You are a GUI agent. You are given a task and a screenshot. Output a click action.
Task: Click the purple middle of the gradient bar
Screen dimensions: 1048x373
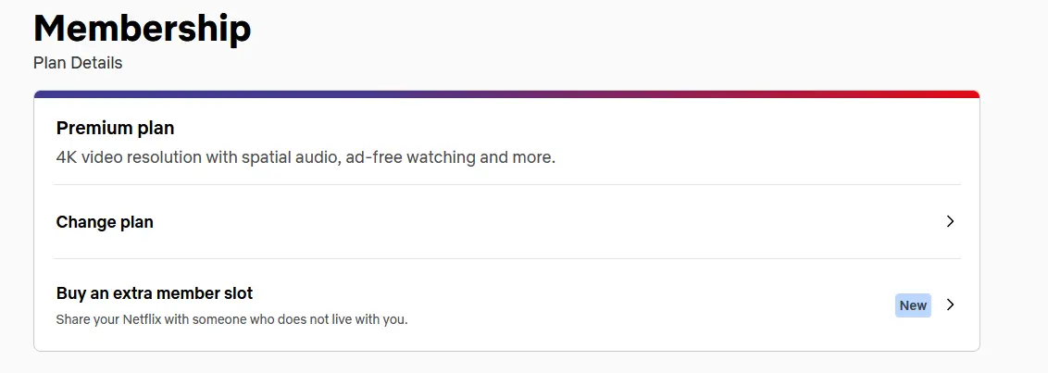(x=506, y=94)
